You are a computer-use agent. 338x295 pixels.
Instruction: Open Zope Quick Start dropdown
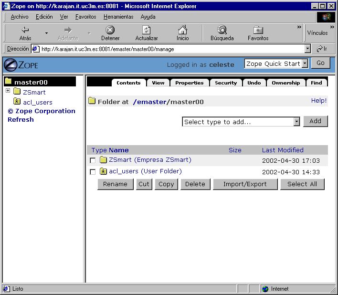click(x=305, y=63)
